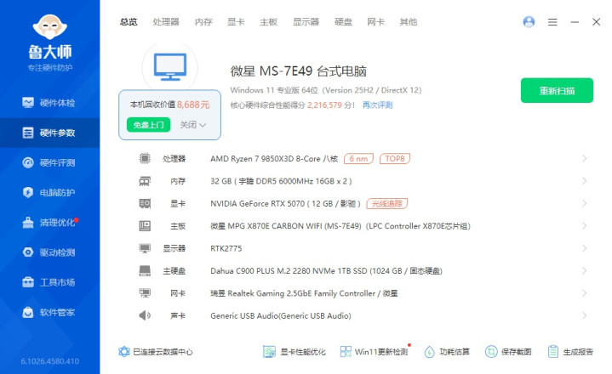Screen dimensions: 612x374
Task: Switch to the top 内存 tab
Action: 203,22
